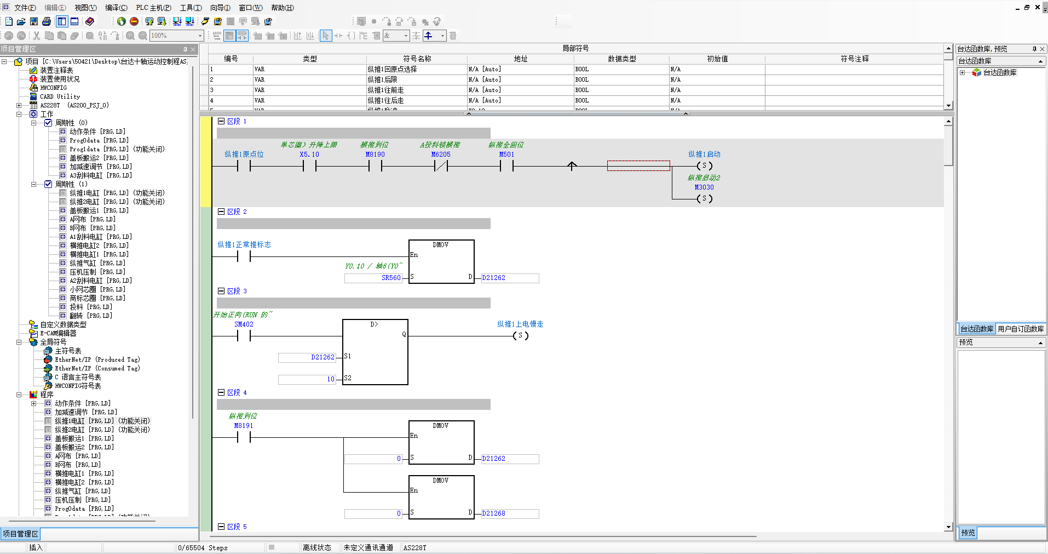Click the ladder editor vertical scrollbar down arrow
Image resolution: width=1048 pixels, height=554 pixels.
point(948,527)
